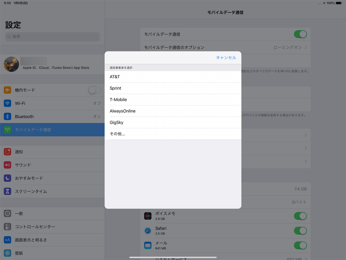Tap the Bluetooth icon in sidebar
The width and height of the screenshot is (346, 260).
7,116
